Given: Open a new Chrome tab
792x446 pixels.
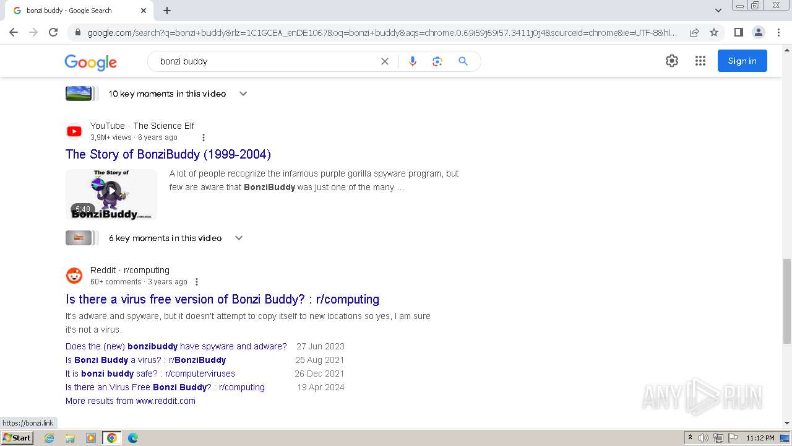Looking at the screenshot, I should (x=167, y=11).
